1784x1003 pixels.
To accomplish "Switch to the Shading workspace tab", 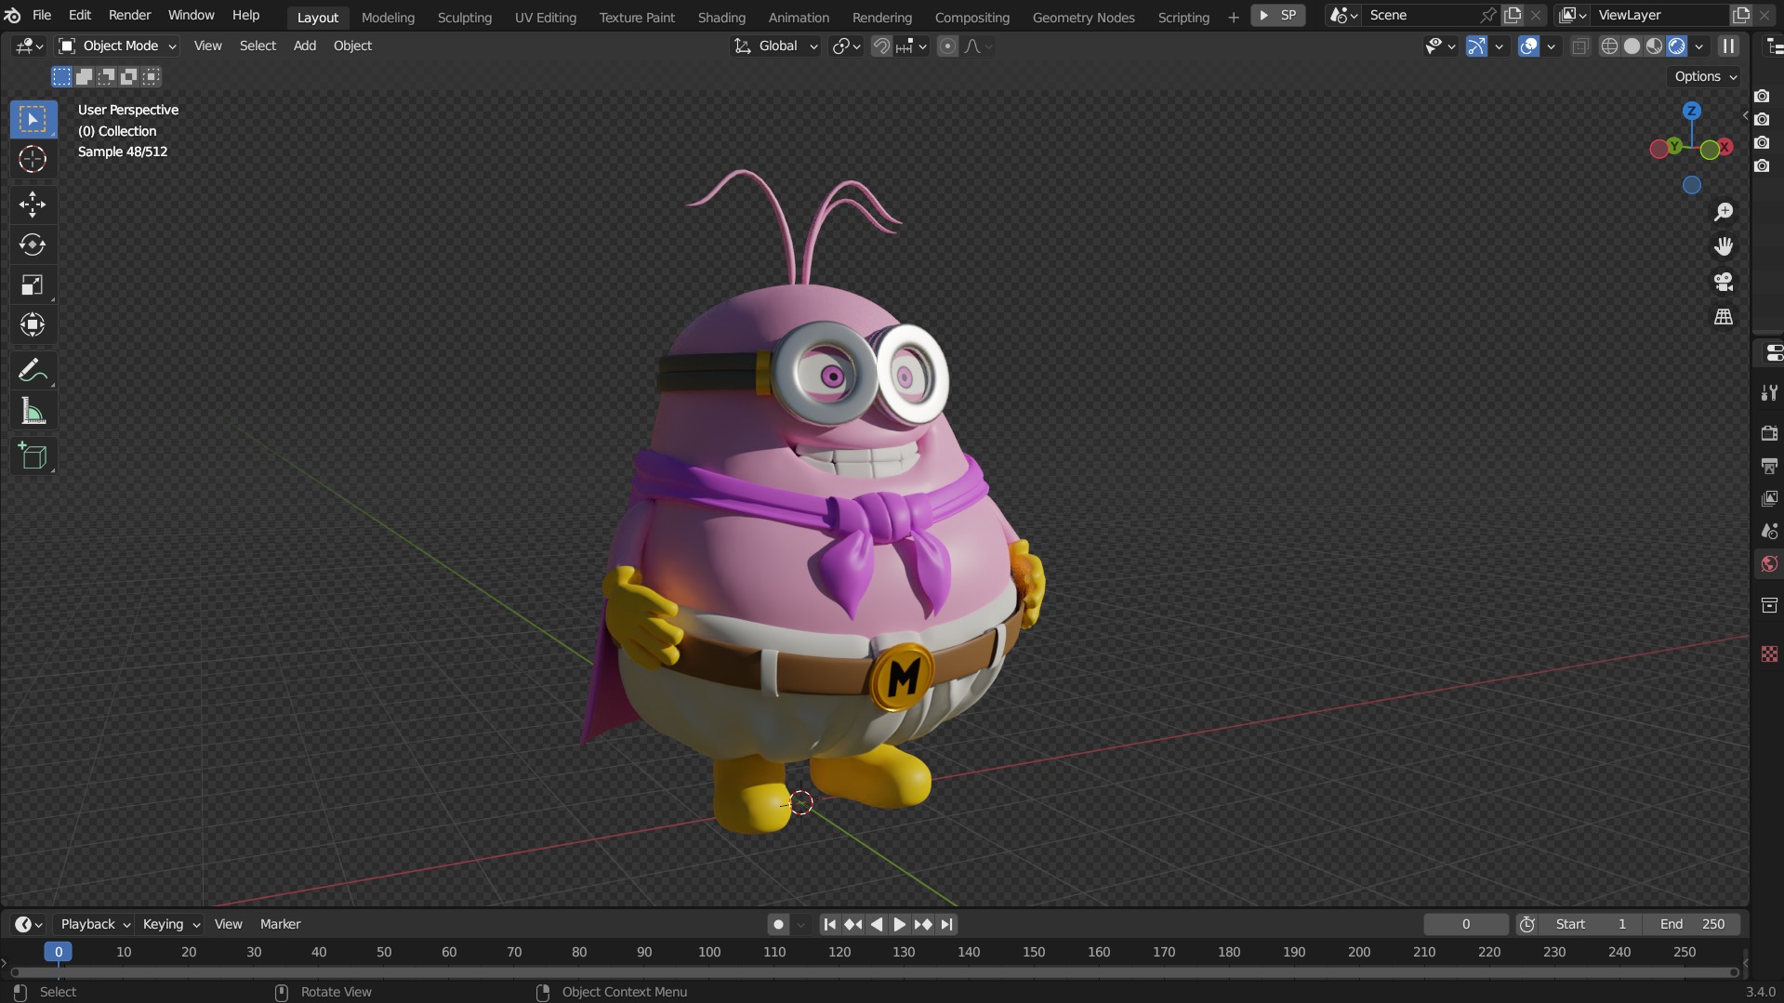I will pos(721,17).
